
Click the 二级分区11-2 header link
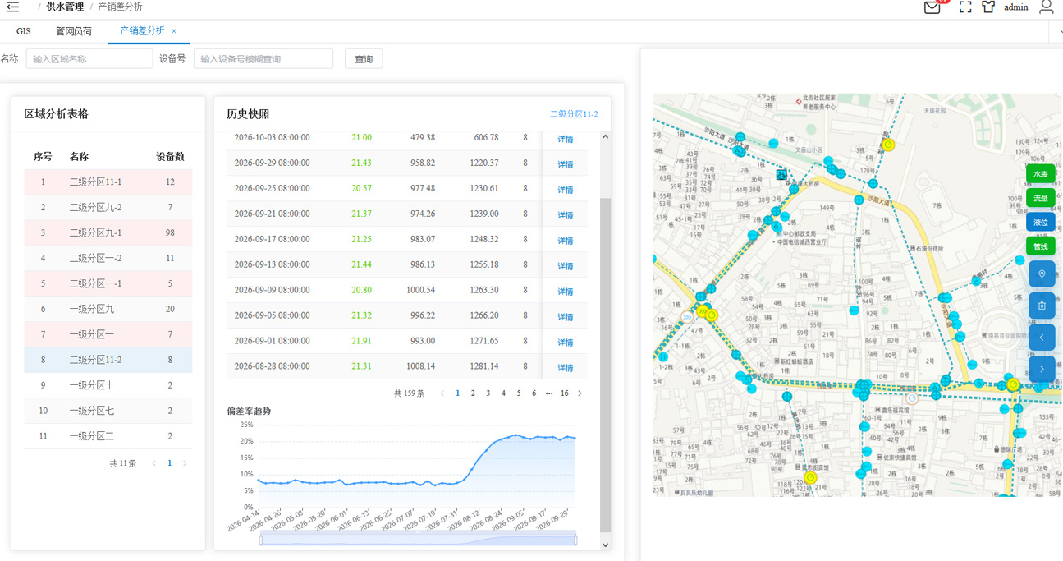pyautogui.click(x=574, y=114)
